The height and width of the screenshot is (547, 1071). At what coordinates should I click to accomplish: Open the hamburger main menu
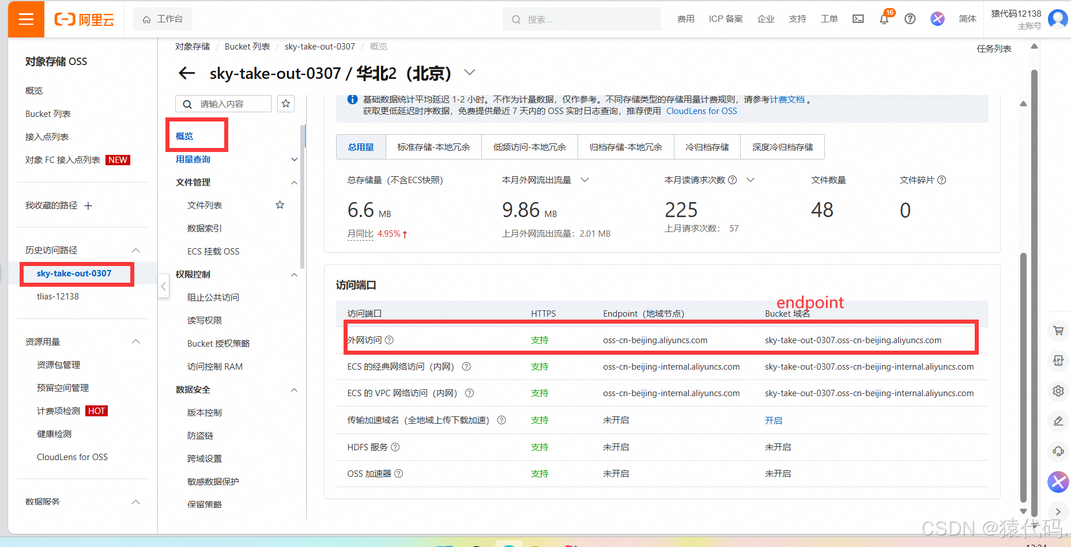click(26, 19)
